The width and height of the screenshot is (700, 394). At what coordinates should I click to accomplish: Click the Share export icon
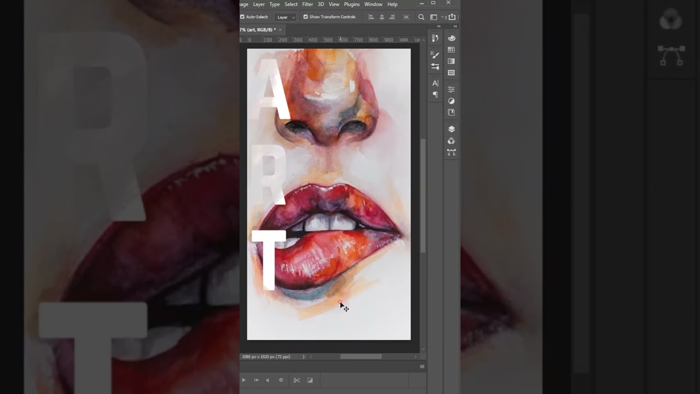(452, 17)
